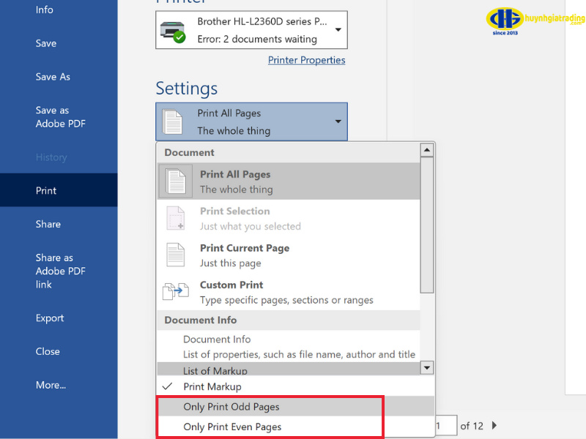Image resolution: width=586 pixels, height=439 pixels.
Task: Click the huynhgiatrading logo
Action: [x=536, y=20]
